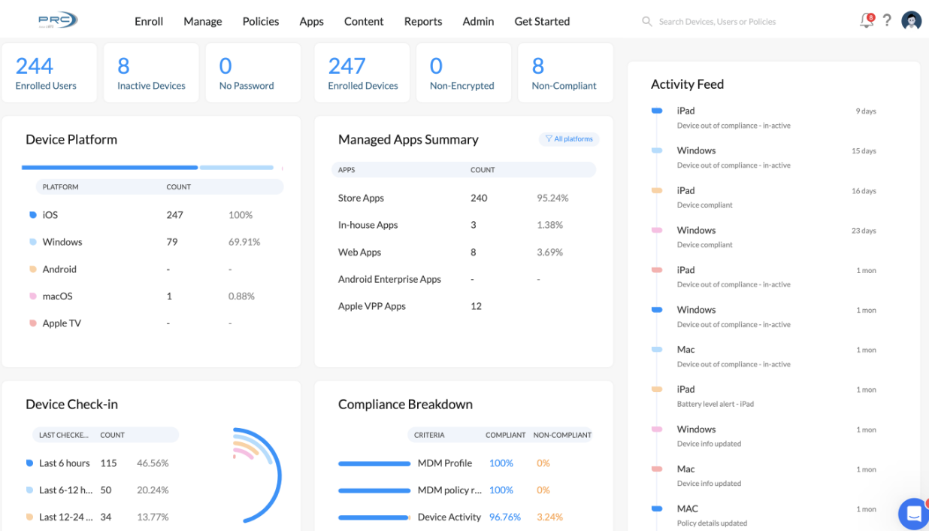Image resolution: width=929 pixels, height=531 pixels.
Task: Open the Admin menu
Action: 478,21
